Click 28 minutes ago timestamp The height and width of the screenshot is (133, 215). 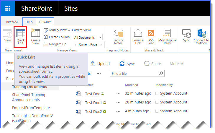click(x=138, y=102)
